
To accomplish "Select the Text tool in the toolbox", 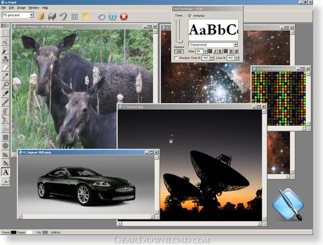I will coord(5,172).
